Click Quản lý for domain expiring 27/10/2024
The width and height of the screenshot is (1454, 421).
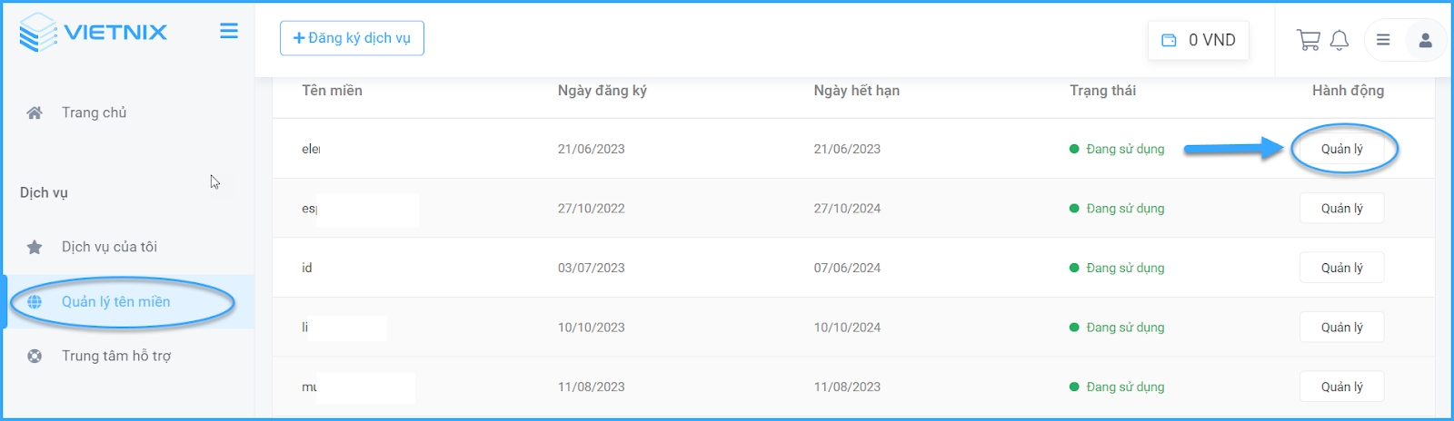click(x=1341, y=209)
